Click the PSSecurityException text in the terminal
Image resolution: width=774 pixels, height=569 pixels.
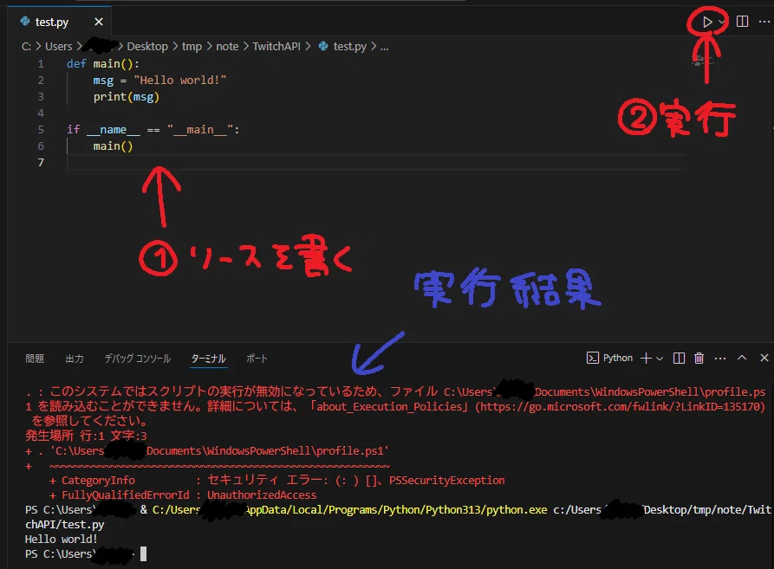[x=446, y=481]
